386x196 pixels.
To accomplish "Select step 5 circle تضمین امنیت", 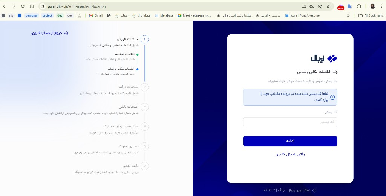I will (144, 146).
